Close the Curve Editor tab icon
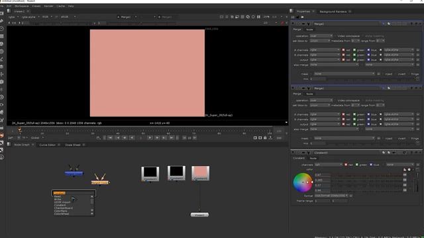 (x=59, y=145)
